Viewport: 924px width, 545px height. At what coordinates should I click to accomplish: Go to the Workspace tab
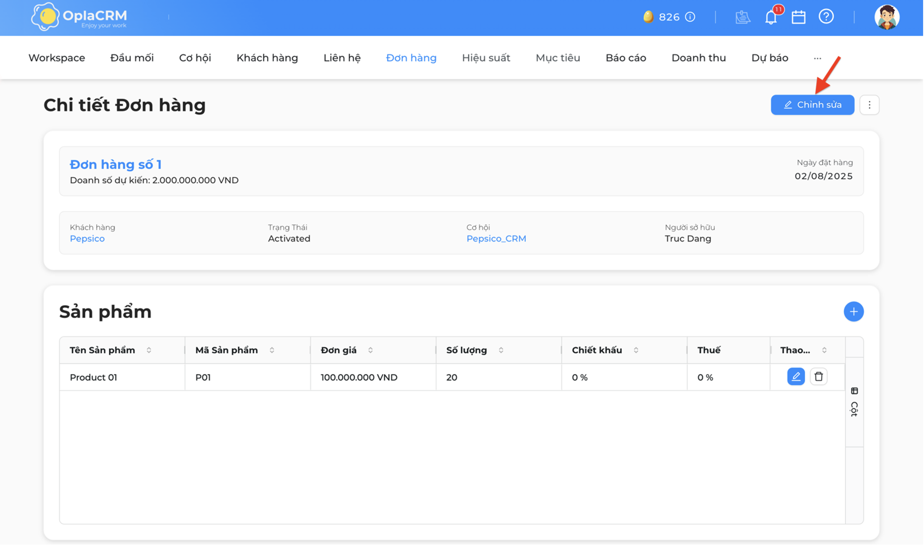(x=57, y=58)
